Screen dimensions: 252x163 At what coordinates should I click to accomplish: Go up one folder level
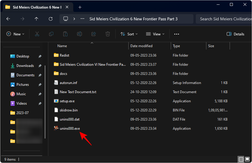coord(37,19)
